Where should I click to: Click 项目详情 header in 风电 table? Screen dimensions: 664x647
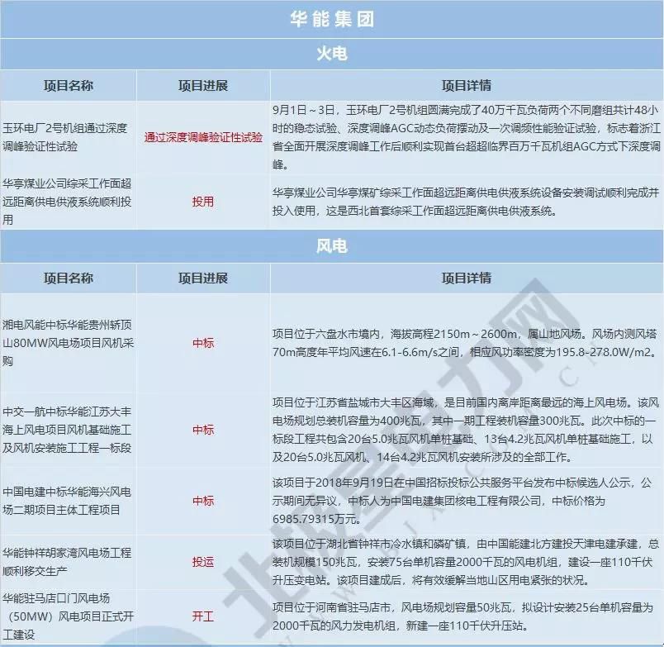click(x=467, y=278)
